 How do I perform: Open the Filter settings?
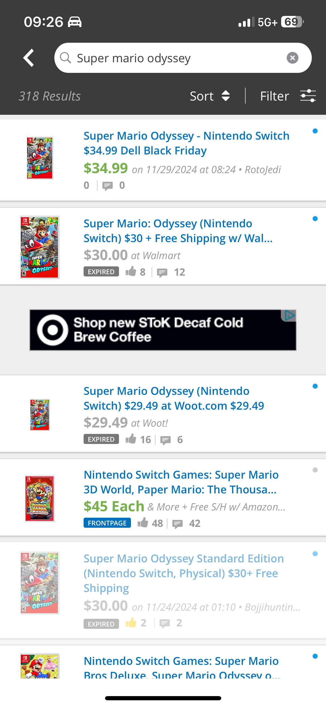pos(274,96)
